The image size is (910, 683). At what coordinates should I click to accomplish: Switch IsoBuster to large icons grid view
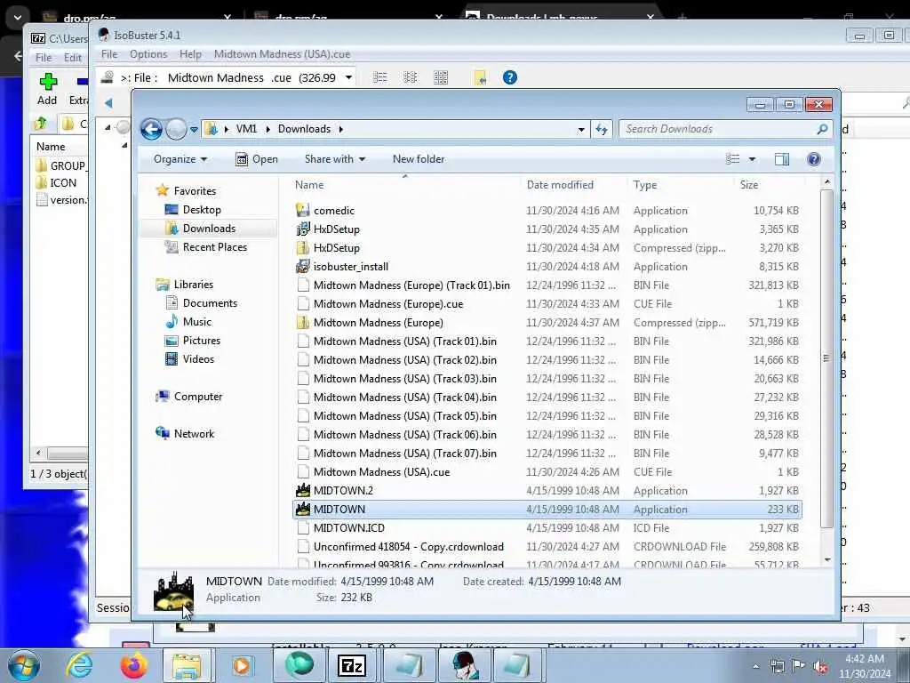441,77
